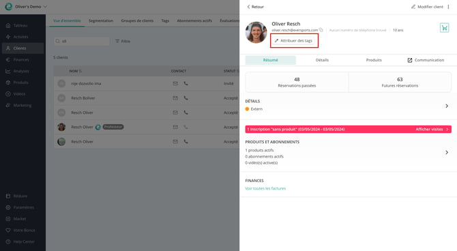Click Attribuer des tags button
Image resolution: width=457 pixels, height=251 pixels.
pos(293,40)
